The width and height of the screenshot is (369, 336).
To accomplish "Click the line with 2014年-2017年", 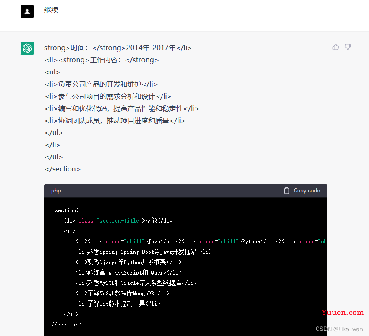I will [x=118, y=48].
